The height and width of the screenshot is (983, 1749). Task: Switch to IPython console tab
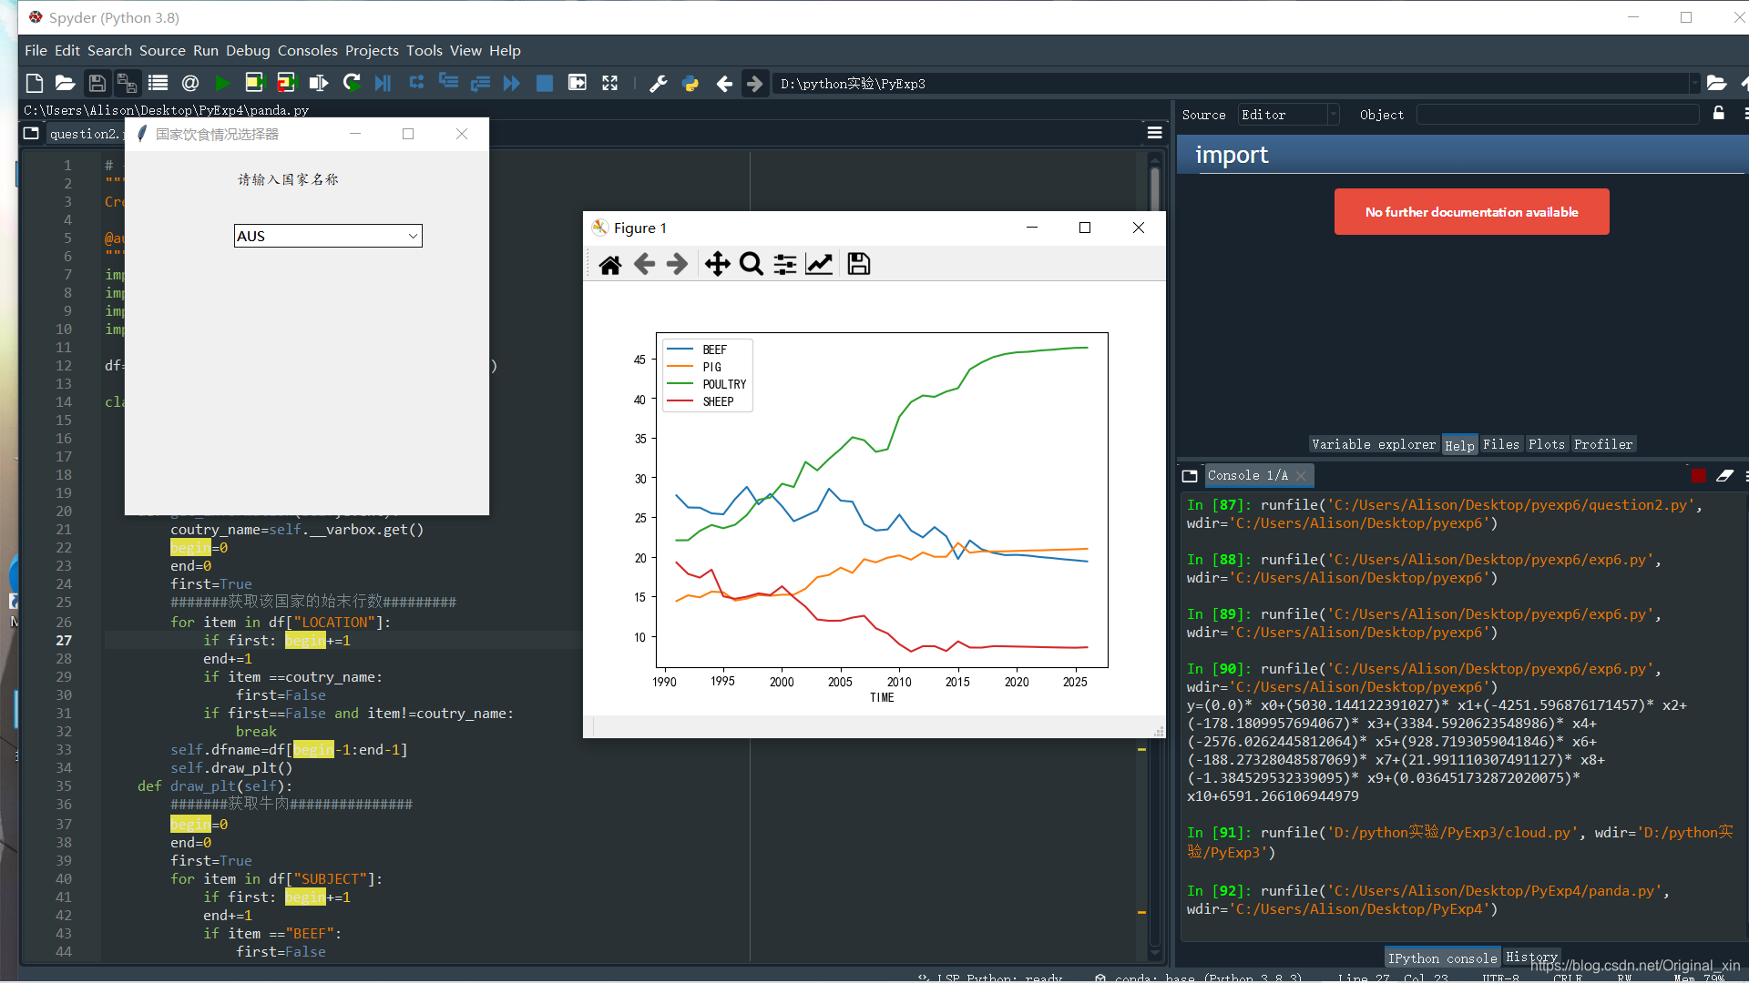tap(1442, 958)
